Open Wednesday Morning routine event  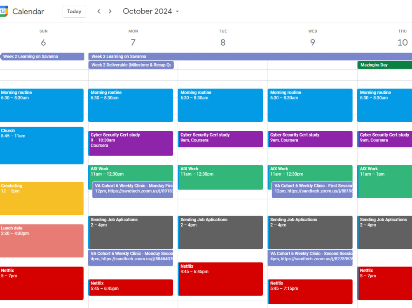click(310, 105)
